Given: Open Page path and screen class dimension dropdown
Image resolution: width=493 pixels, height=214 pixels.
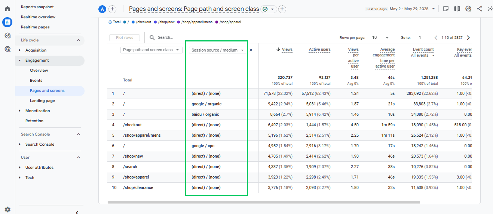Looking at the screenshot, I should 151,50.
